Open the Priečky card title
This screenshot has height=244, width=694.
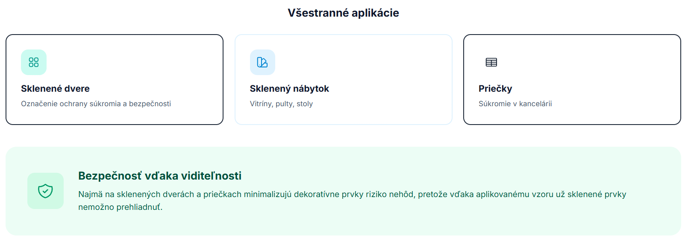click(x=495, y=89)
